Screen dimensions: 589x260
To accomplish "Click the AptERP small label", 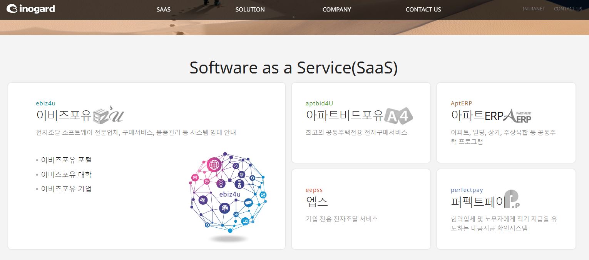I will click(461, 103).
